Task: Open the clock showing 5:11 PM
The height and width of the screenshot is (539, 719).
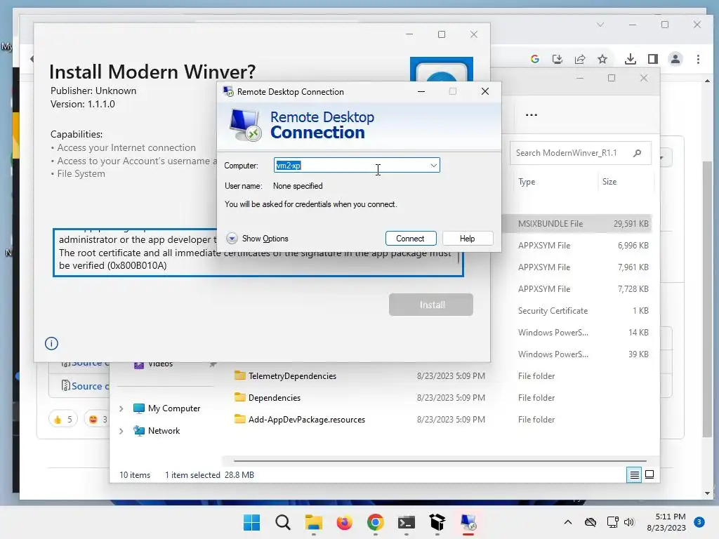Action: [666, 522]
